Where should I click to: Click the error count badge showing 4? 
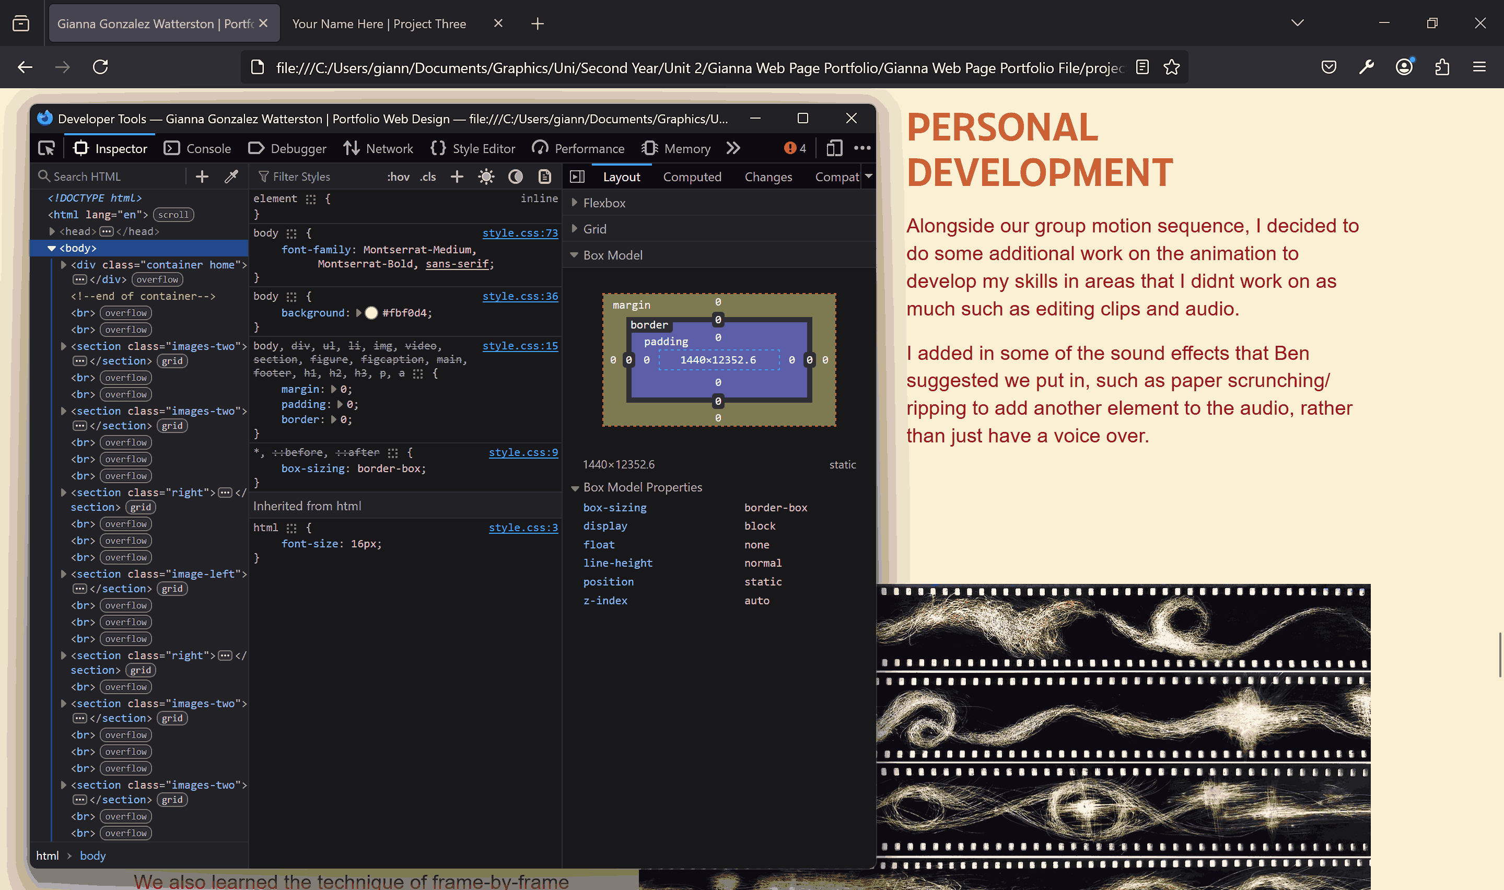(x=795, y=148)
